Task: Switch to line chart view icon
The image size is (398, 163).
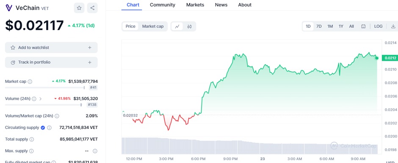Action: point(177,26)
